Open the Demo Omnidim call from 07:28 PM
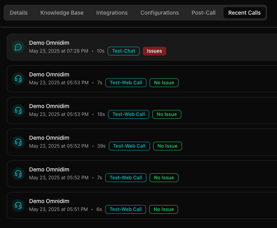Screen dimensions: 277x228 [49, 43]
